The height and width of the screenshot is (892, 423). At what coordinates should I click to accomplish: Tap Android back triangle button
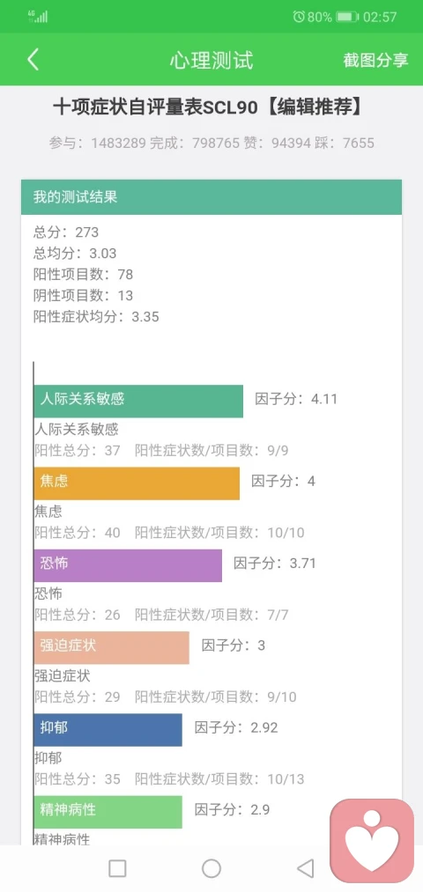coord(306,869)
